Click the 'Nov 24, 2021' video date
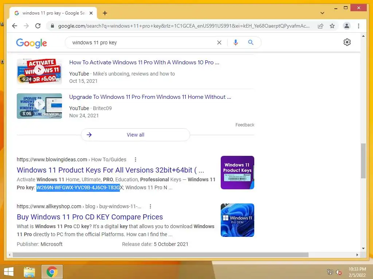 click(x=84, y=116)
